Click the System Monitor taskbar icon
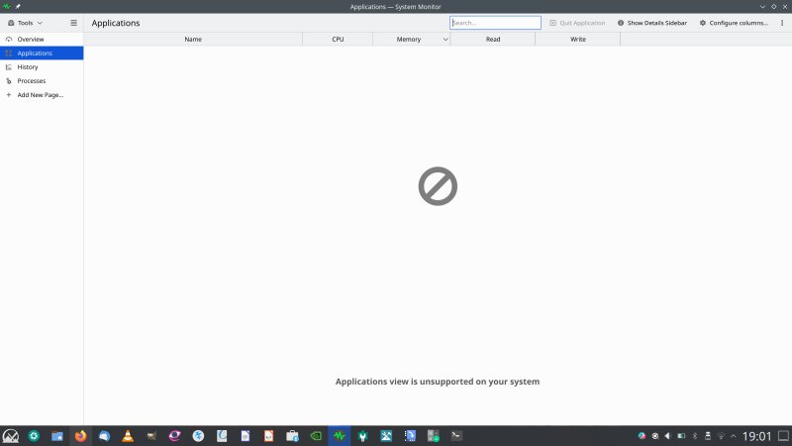 tap(340, 435)
